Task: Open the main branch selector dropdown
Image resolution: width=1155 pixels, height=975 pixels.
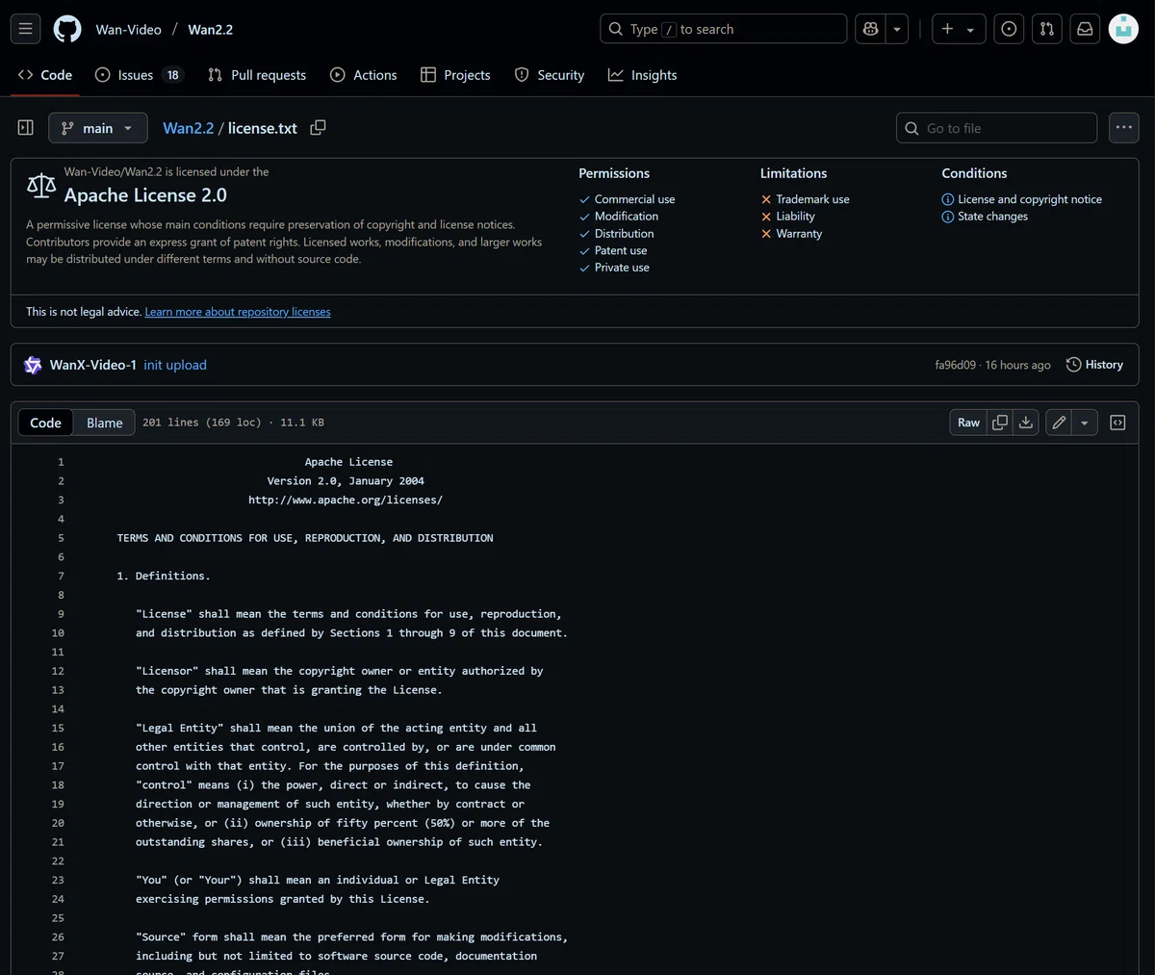Action: point(98,128)
